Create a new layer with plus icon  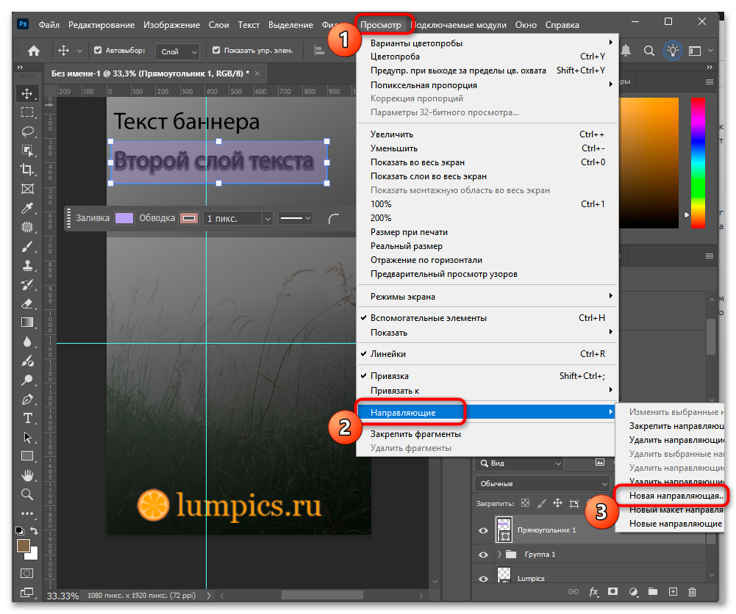click(673, 592)
